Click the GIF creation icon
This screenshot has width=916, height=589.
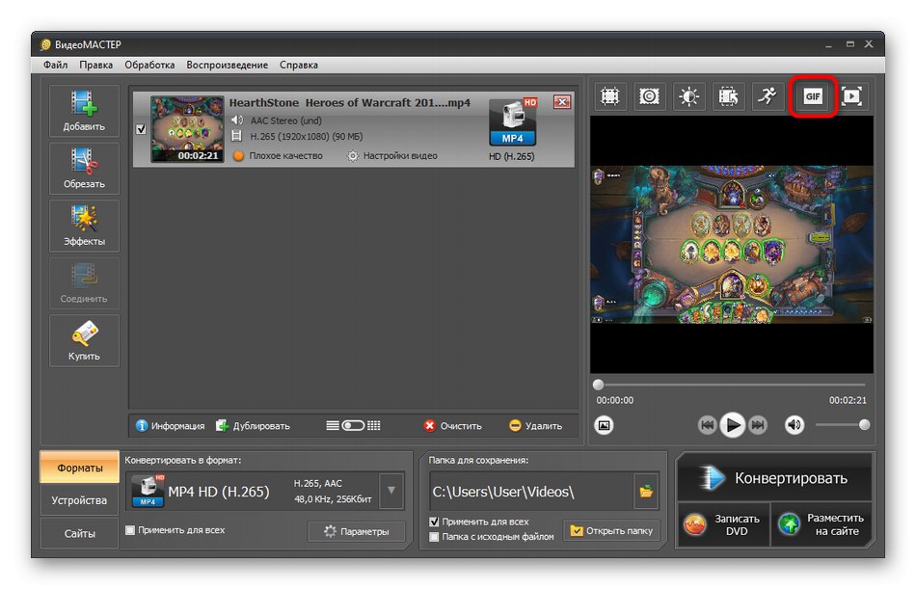pos(813,96)
